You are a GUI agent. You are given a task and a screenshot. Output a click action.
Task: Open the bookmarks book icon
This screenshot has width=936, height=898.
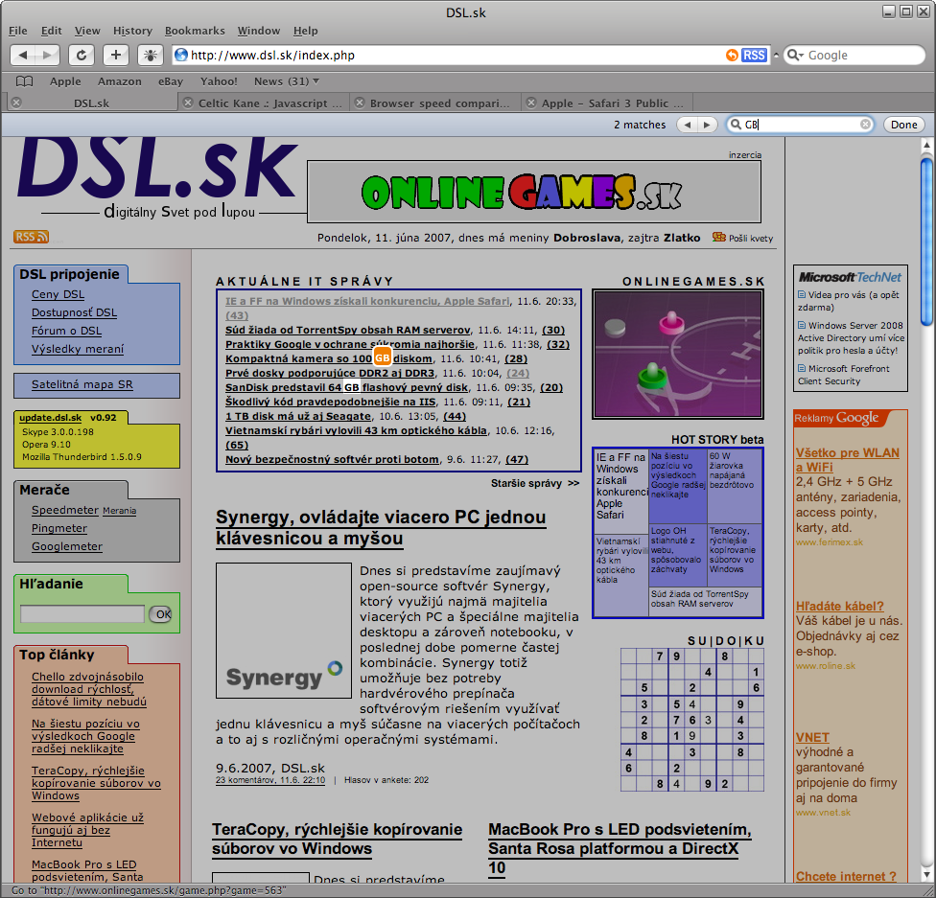tap(25, 81)
